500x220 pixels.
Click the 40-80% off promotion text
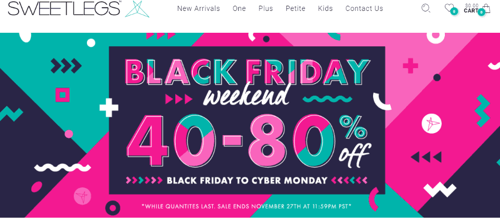[249, 141]
